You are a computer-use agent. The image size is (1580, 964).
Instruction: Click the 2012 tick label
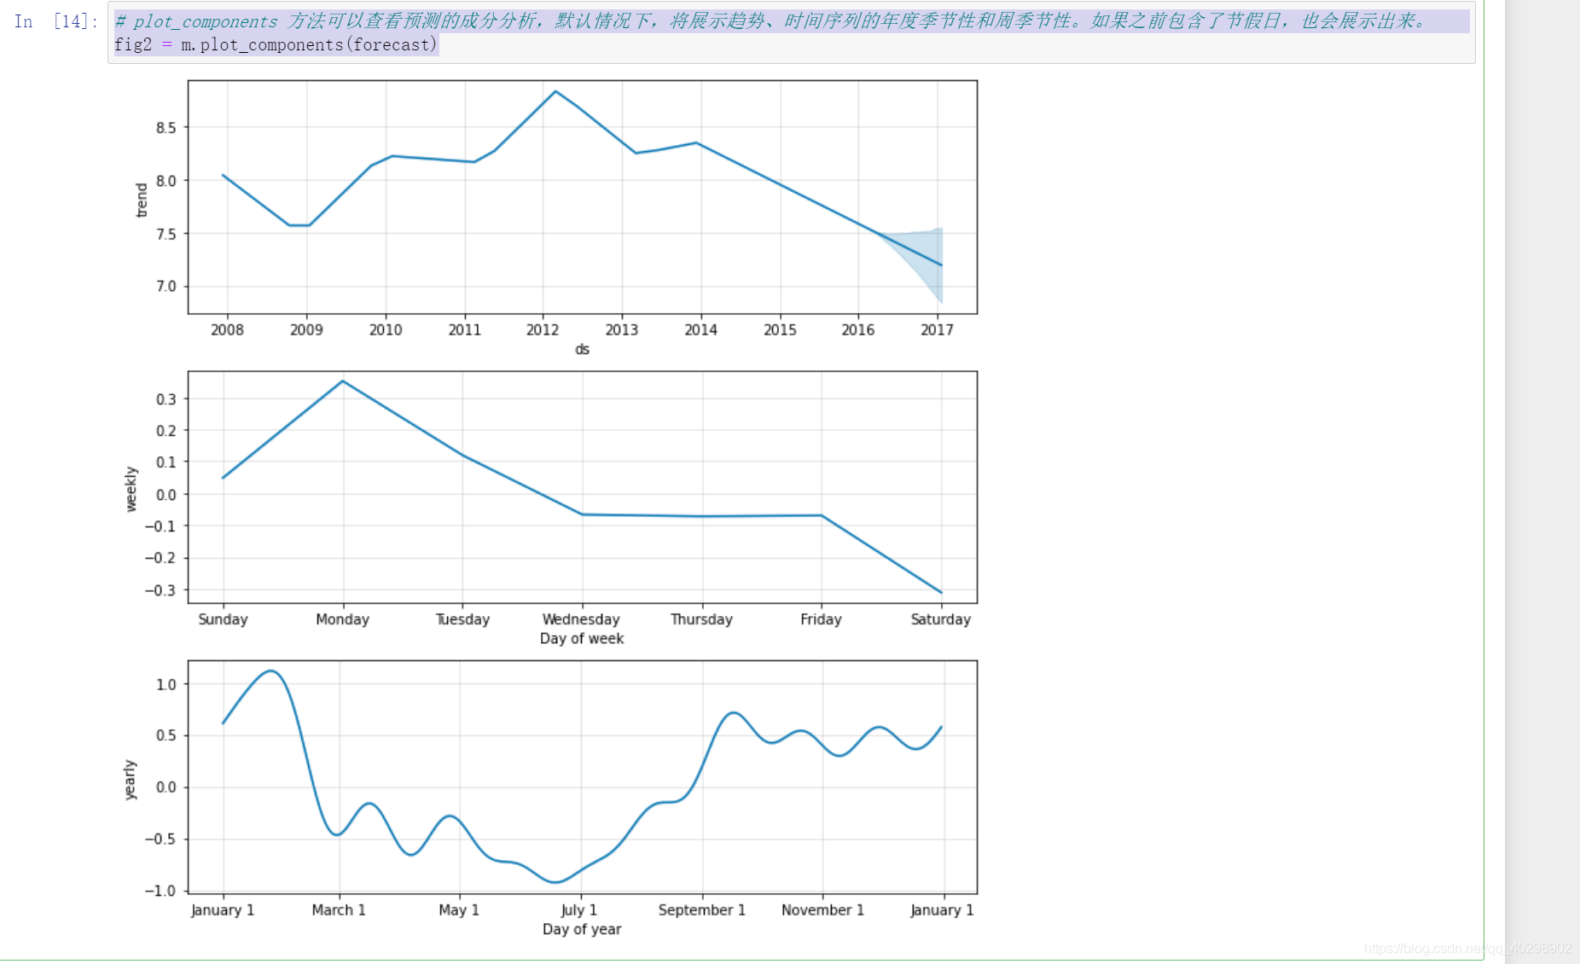[x=543, y=329]
